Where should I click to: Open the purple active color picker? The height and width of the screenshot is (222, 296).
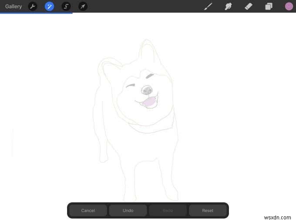[289, 7]
